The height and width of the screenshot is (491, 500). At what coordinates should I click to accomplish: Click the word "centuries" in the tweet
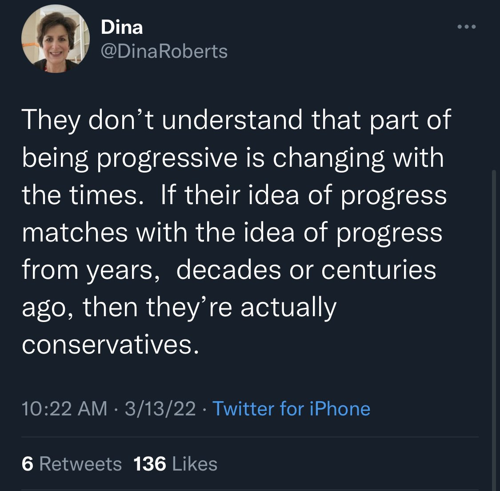click(378, 270)
